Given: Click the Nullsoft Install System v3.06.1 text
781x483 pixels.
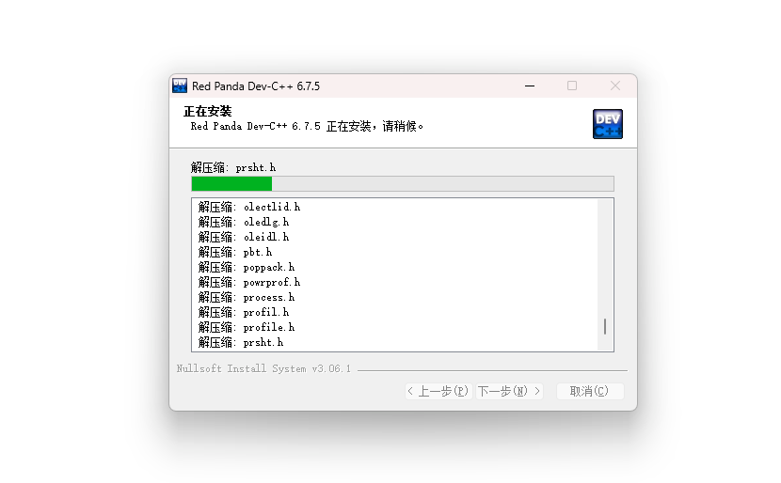Looking at the screenshot, I should (x=263, y=368).
